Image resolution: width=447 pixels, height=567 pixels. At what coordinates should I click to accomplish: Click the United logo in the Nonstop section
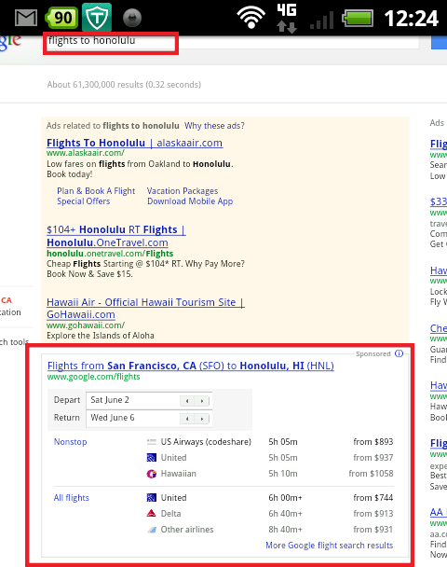152,458
